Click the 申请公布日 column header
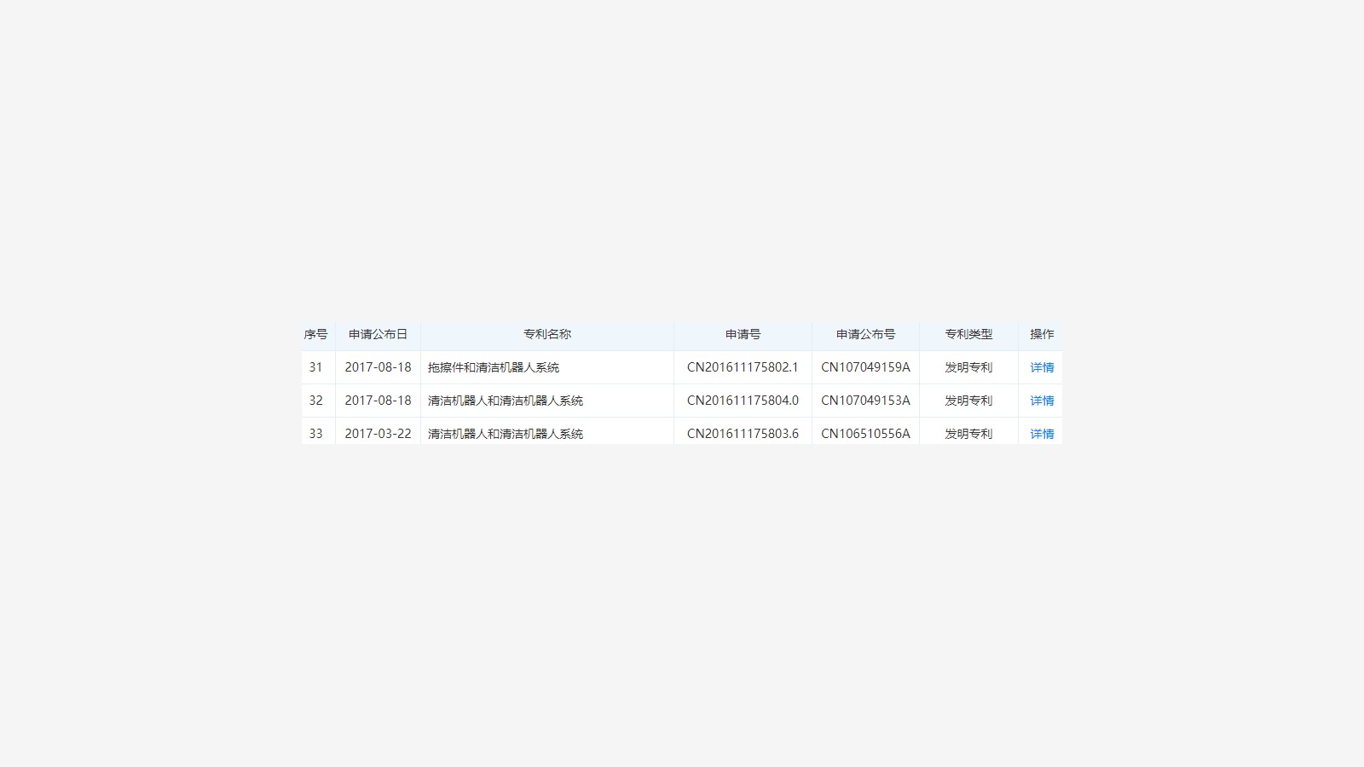This screenshot has width=1364, height=767. point(378,334)
